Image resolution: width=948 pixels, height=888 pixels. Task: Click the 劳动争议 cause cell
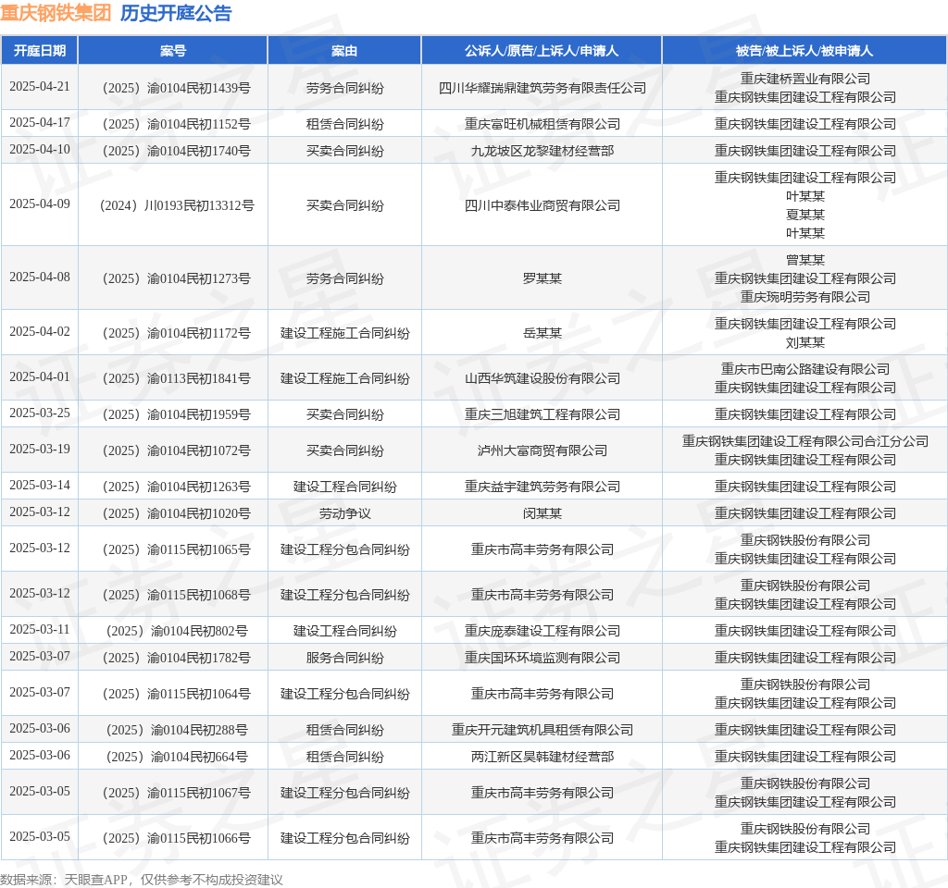344,513
